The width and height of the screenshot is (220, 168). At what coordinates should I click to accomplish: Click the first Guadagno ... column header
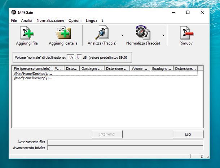(x=92, y=68)
